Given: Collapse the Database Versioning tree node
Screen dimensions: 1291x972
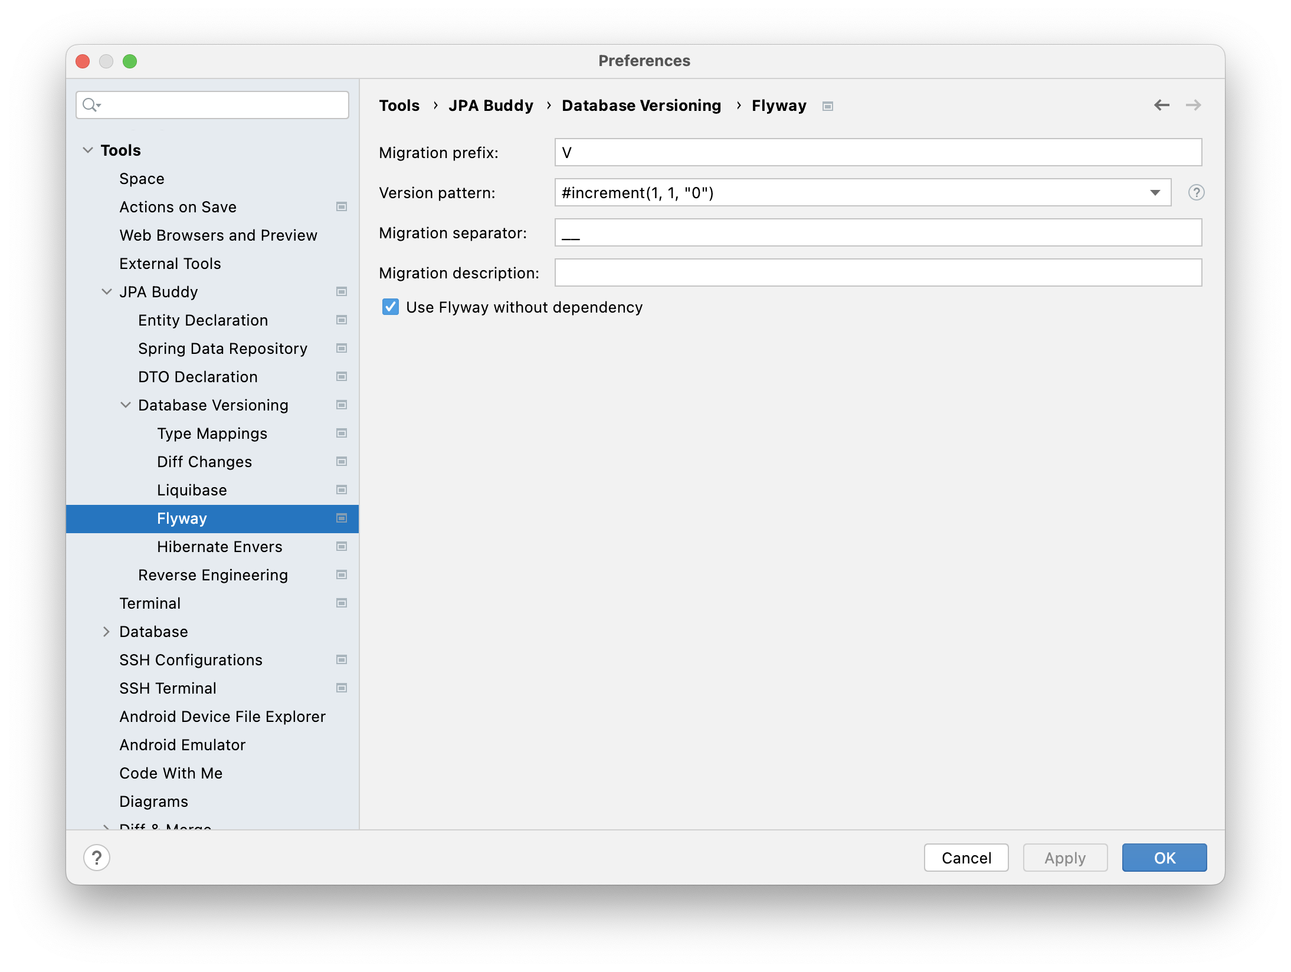Looking at the screenshot, I should coord(126,405).
